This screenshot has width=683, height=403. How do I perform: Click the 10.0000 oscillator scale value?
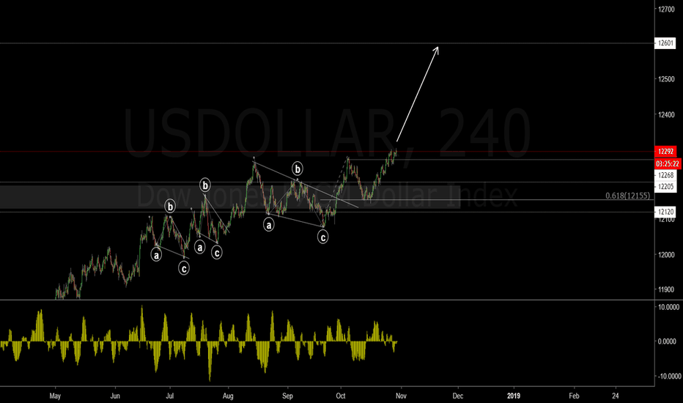tap(668, 307)
